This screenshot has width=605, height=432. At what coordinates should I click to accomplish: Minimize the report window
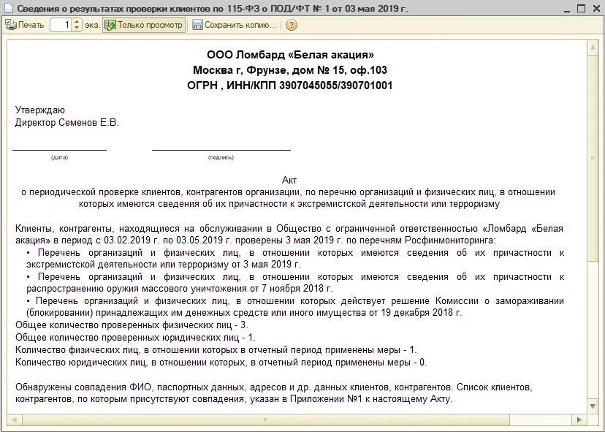click(566, 9)
